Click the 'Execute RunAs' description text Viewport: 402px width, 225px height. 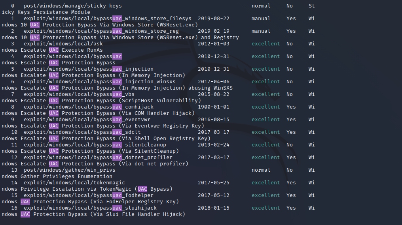click(82, 50)
